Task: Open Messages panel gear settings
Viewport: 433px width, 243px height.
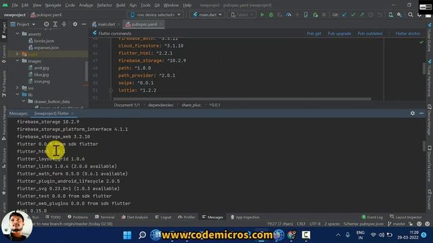Action: click(x=413, y=113)
